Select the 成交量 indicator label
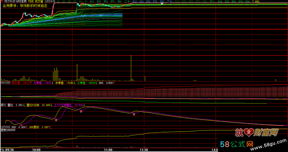This screenshot has width=288, height=152. tap(39, 1)
